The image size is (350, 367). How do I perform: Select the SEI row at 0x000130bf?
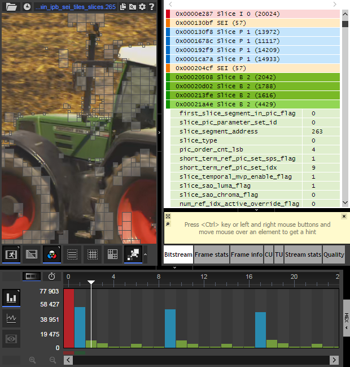(x=253, y=23)
